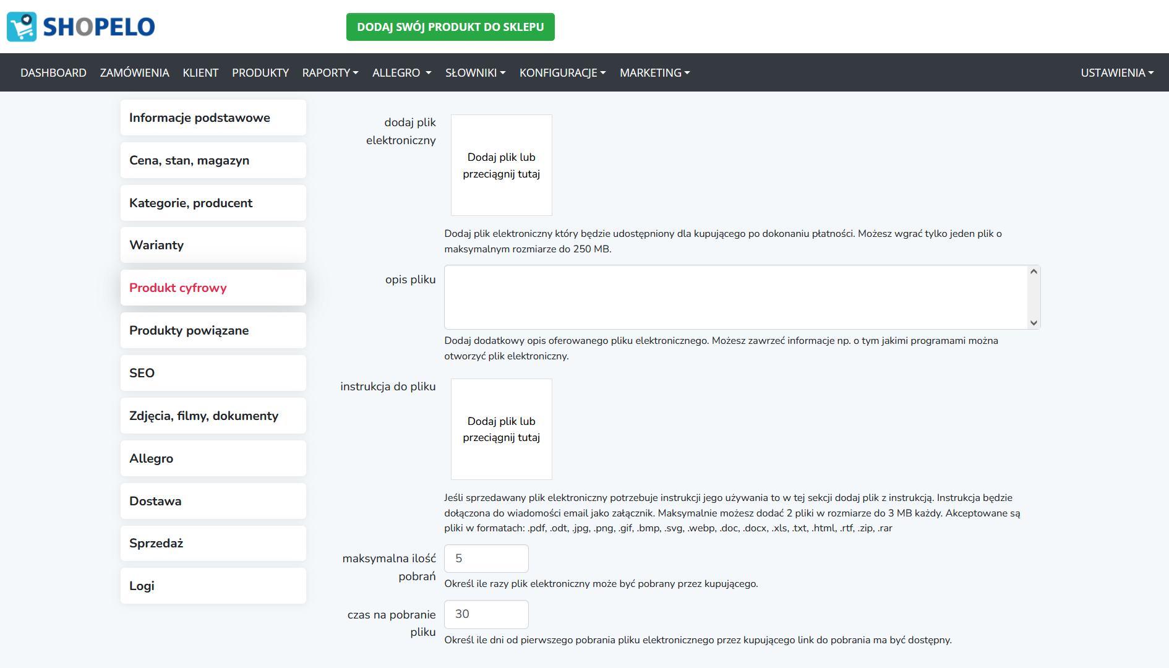This screenshot has height=668, width=1169.
Task: Go to Zamówienia in the navbar
Action: tap(134, 72)
